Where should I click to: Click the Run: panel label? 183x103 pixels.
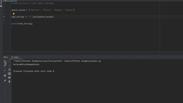click(6, 57)
